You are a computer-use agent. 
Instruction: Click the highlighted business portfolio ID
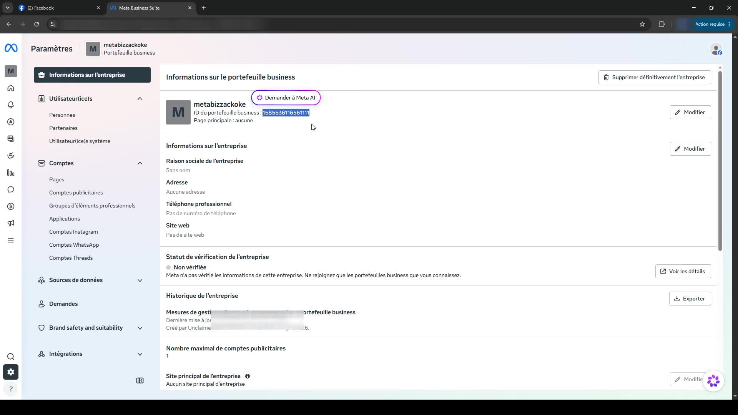point(286,113)
